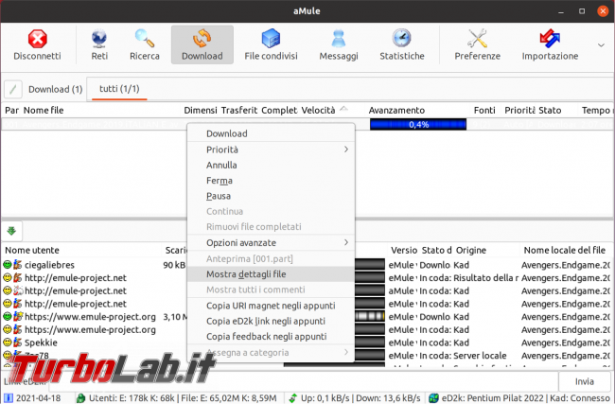Click the Versio column header
The width and height of the screenshot is (615, 404).
pyautogui.click(x=404, y=250)
